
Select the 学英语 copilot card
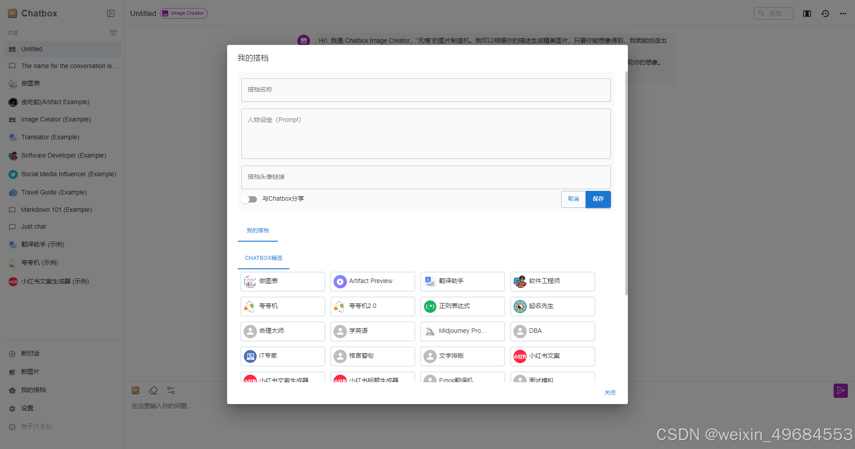point(373,331)
